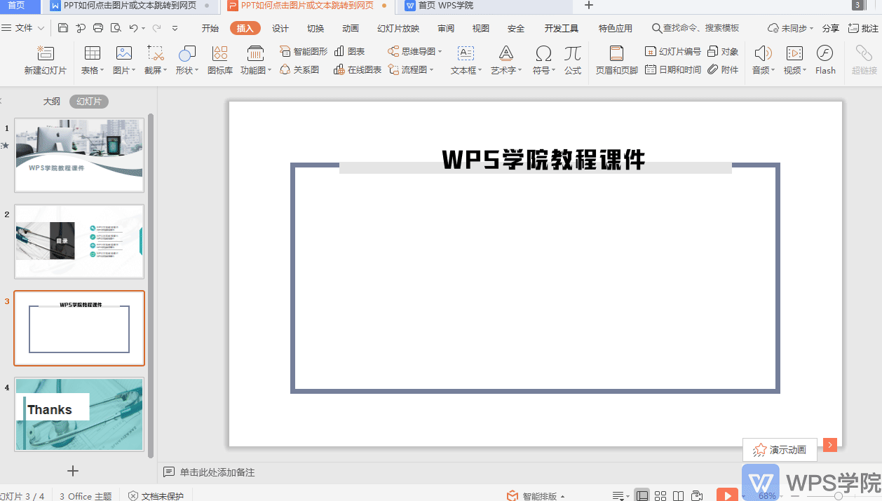The width and height of the screenshot is (882, 501).
Task: Click the Picture (图片) icon
Action: coord(124,53)
